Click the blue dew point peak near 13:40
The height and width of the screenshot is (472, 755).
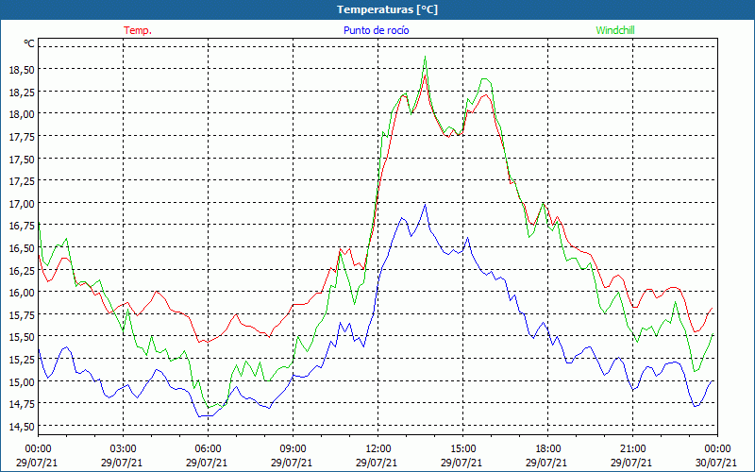pyautogui.click(x=425, y=205)
